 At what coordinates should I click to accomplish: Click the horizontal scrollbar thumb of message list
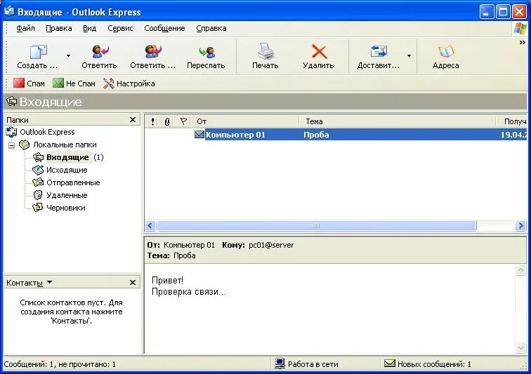point(317,225)
